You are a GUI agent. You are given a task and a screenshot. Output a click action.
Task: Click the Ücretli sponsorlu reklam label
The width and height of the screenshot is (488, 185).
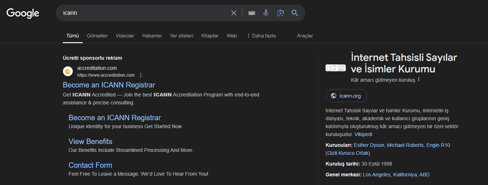pos(92,58)
